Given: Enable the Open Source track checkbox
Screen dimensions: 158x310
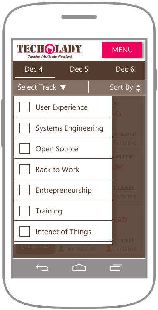Looking at the screenshot, I should tap(25, 148).
